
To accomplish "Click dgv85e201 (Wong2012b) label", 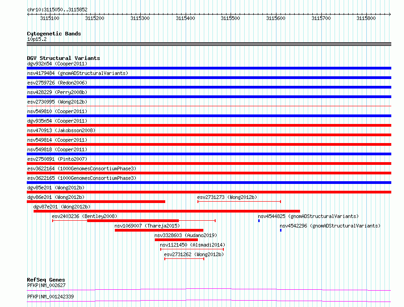I will (x=56, y=188).
